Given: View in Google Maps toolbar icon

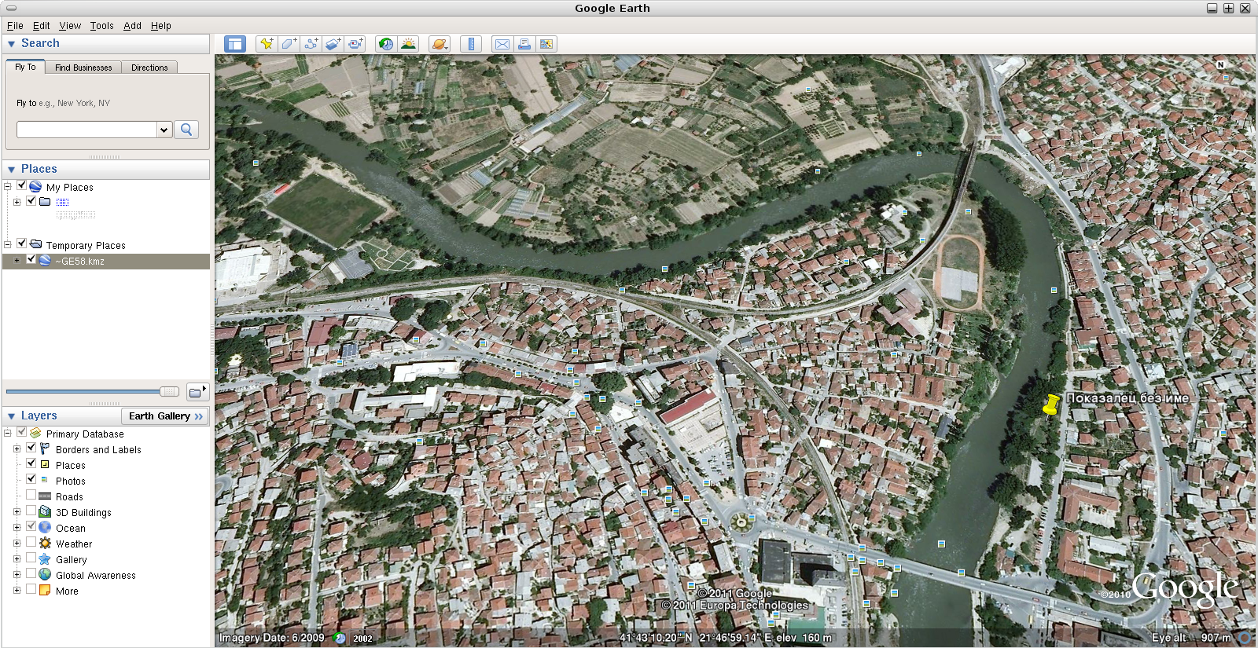Looking at the screenshot, I should (x=546, y=44).
